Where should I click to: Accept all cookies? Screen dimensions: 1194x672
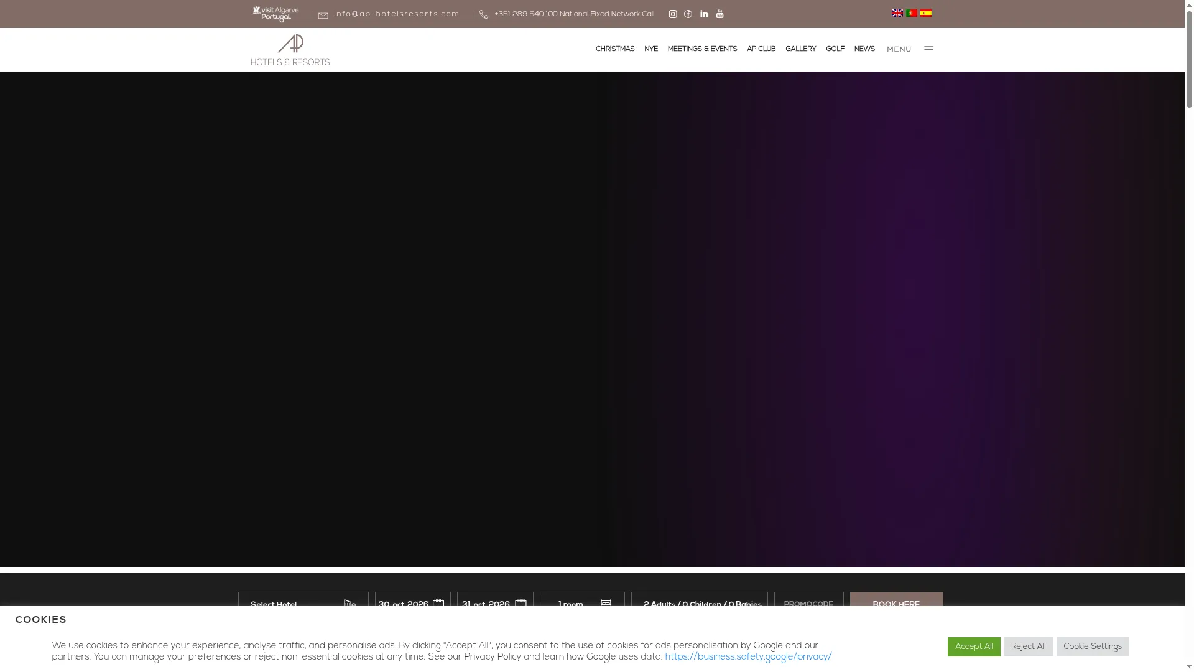pos(974,646)
